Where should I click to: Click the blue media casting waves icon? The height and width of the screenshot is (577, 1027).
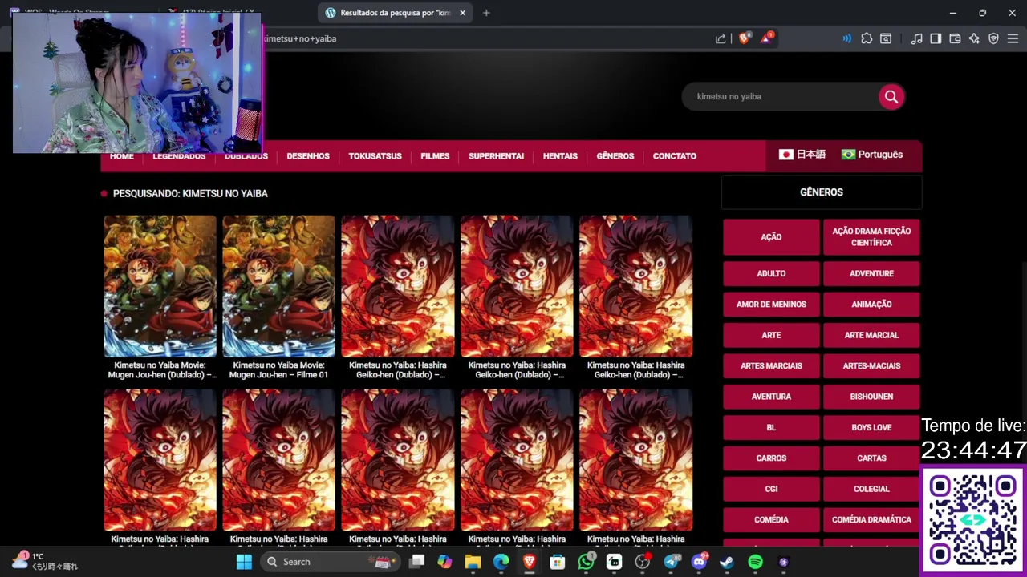pos(846,38)
